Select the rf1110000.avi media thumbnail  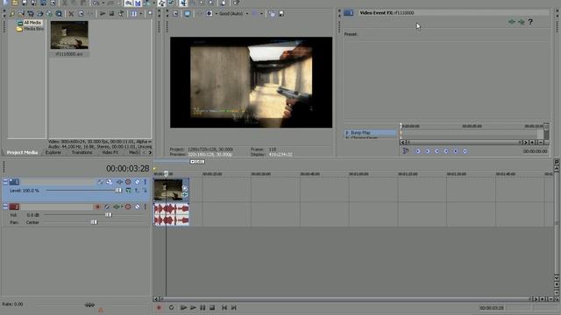(x=69, y=35)
